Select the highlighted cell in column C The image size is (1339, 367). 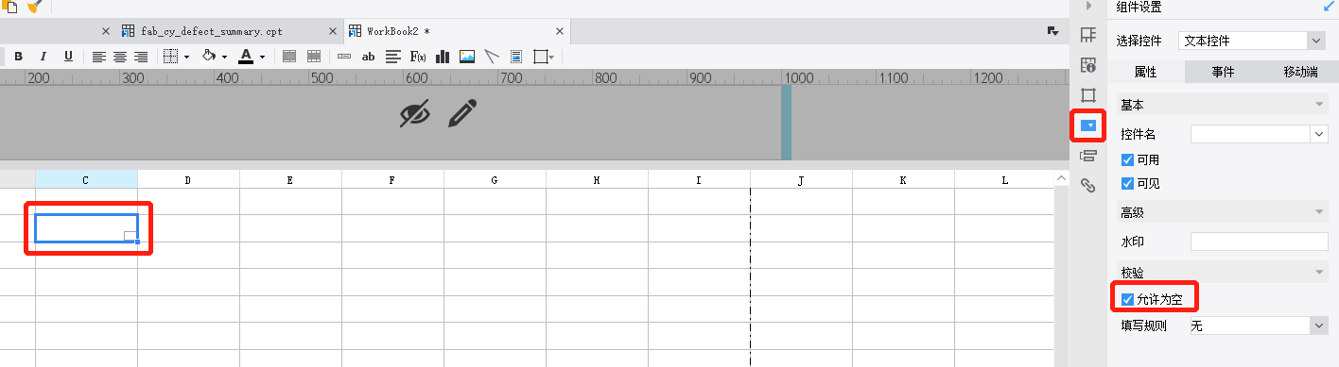pyautogui.click(x=86, y=228)
